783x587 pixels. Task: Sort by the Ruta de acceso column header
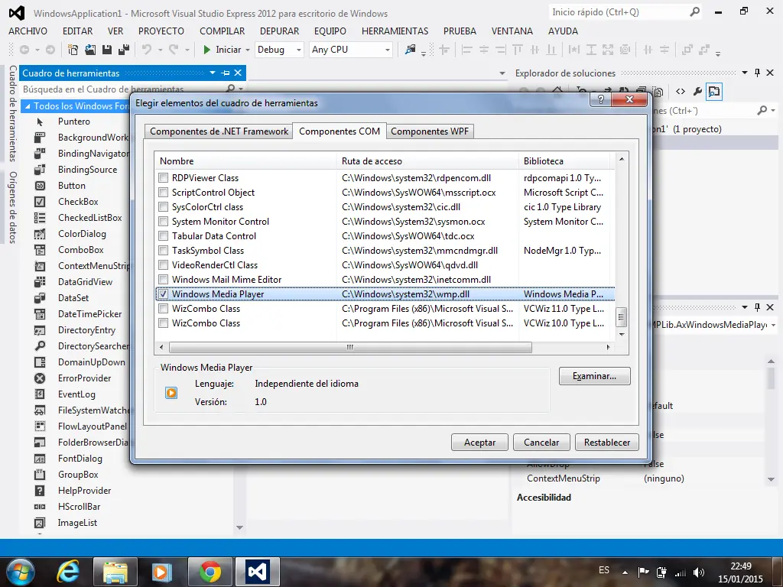427,161
